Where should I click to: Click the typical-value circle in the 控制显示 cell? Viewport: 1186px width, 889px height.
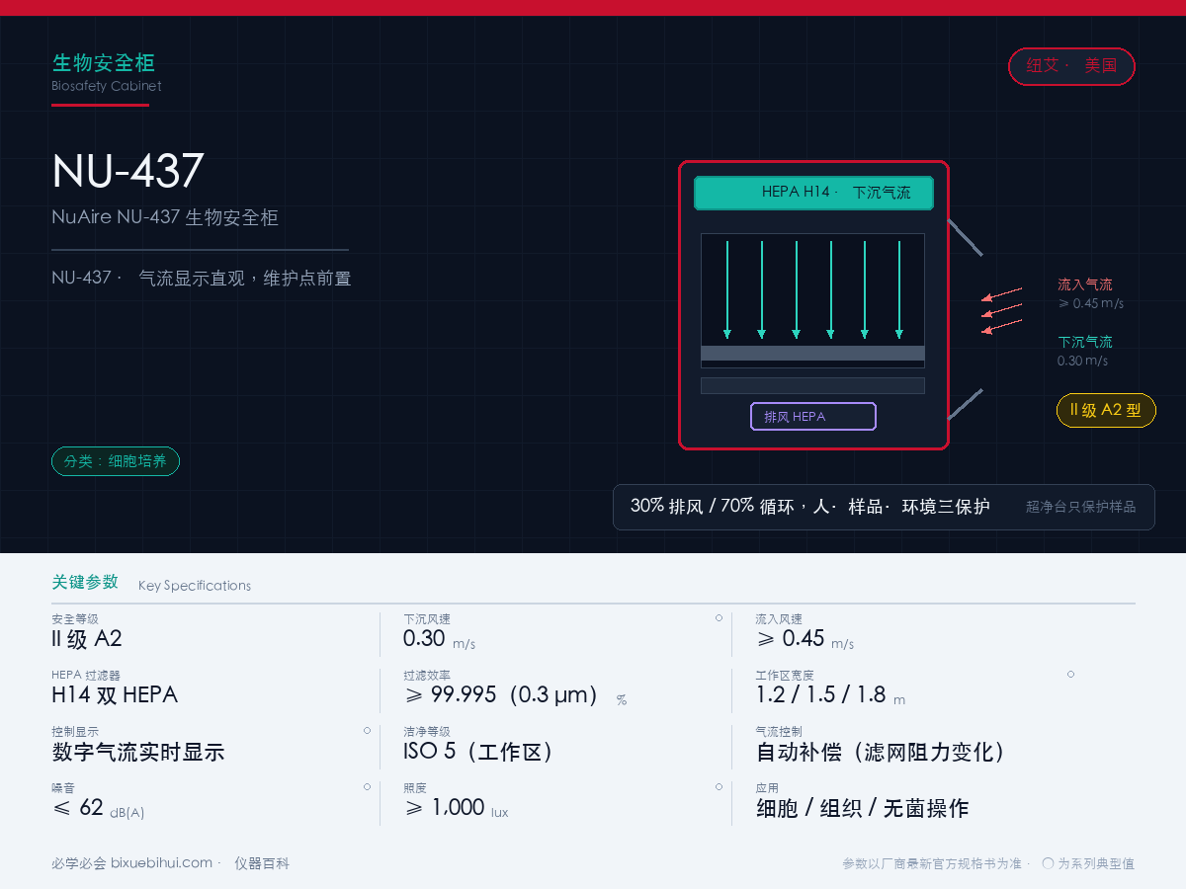367,731
